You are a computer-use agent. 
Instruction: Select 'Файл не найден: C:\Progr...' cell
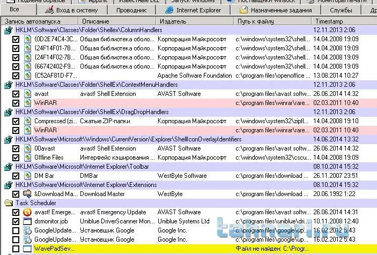(272, 249)
